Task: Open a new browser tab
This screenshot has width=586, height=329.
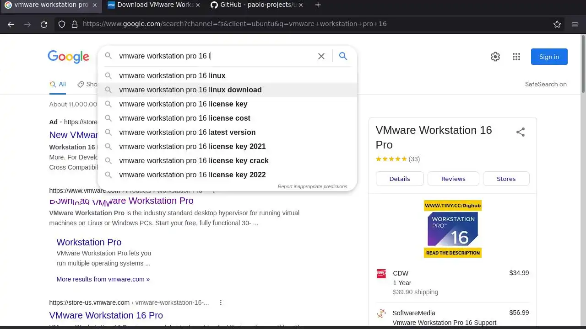Action: click(x=318, y=5)
